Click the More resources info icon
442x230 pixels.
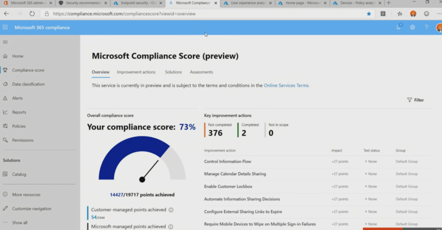pos(5,194)
